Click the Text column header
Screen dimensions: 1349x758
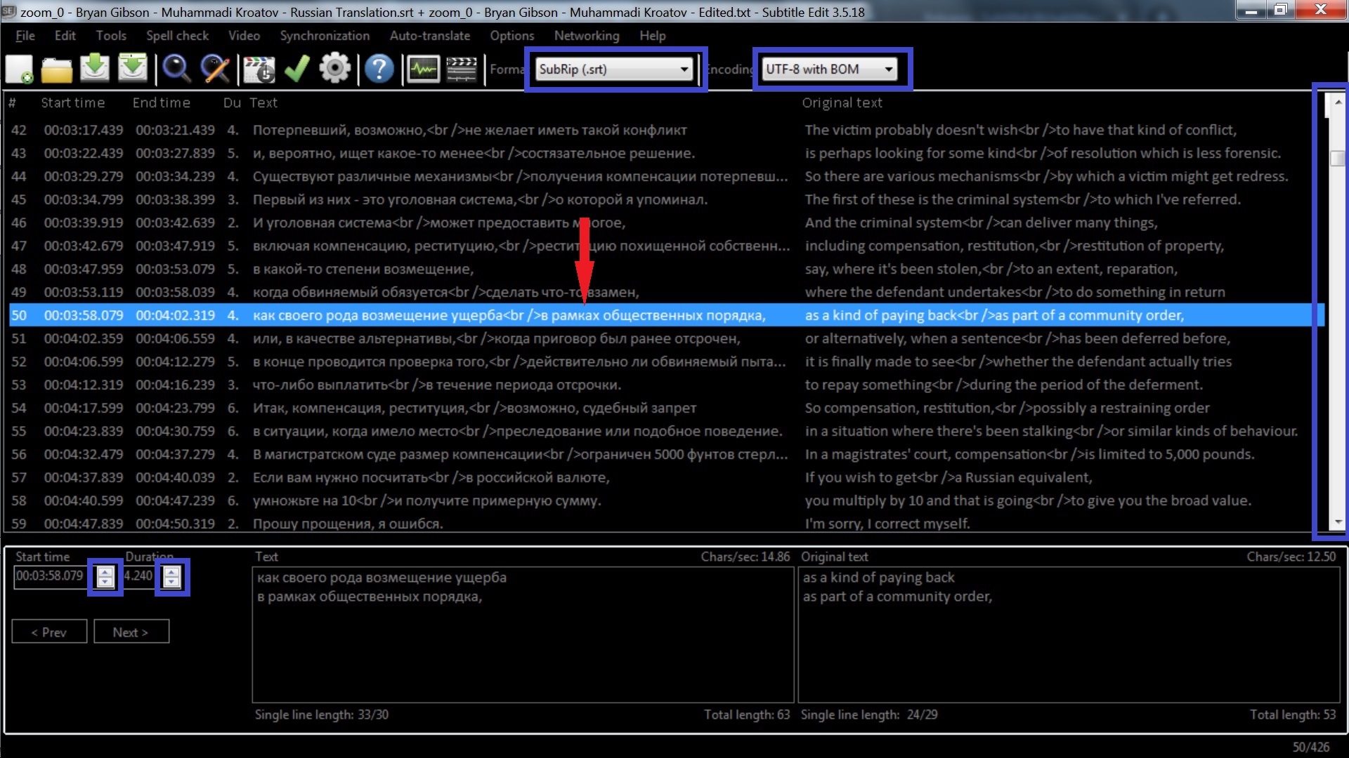tap(263, 103)
